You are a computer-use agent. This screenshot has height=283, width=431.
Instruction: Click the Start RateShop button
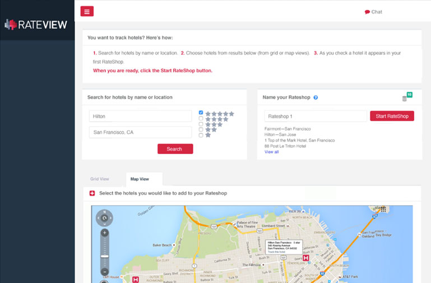tap(392, 116)
